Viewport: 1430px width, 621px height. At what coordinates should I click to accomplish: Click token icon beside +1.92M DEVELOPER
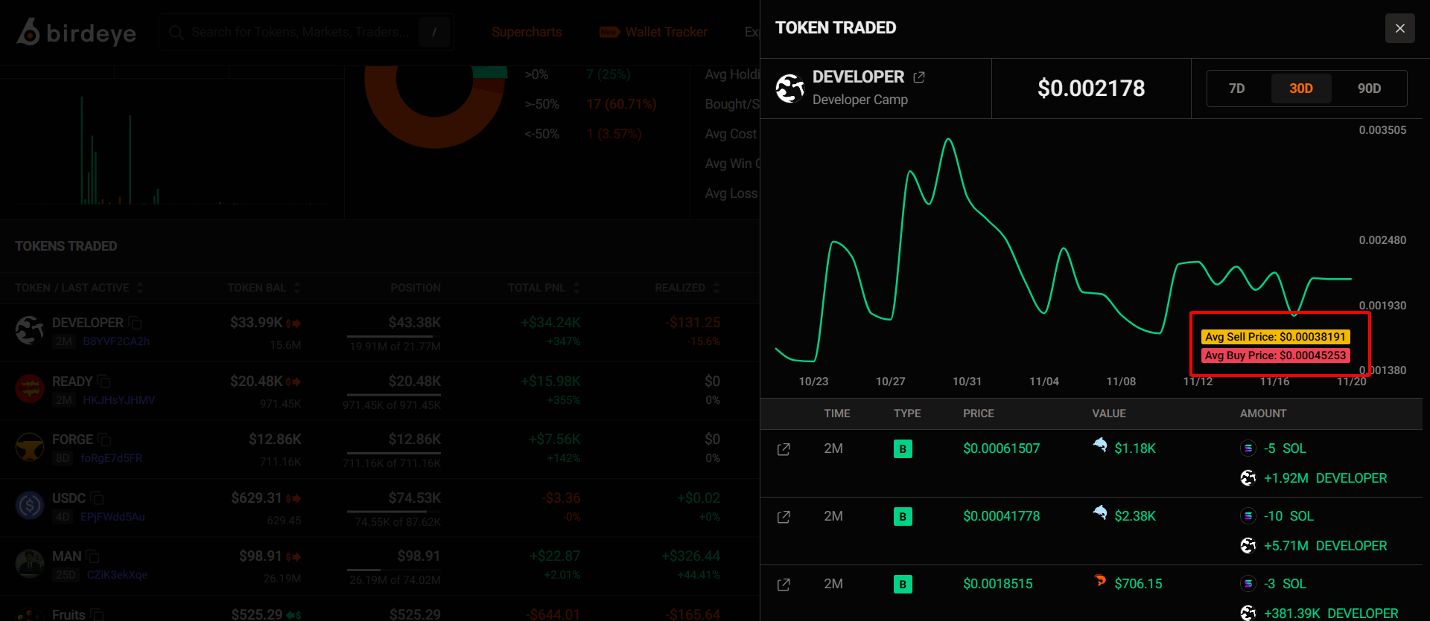(1248, 478)
